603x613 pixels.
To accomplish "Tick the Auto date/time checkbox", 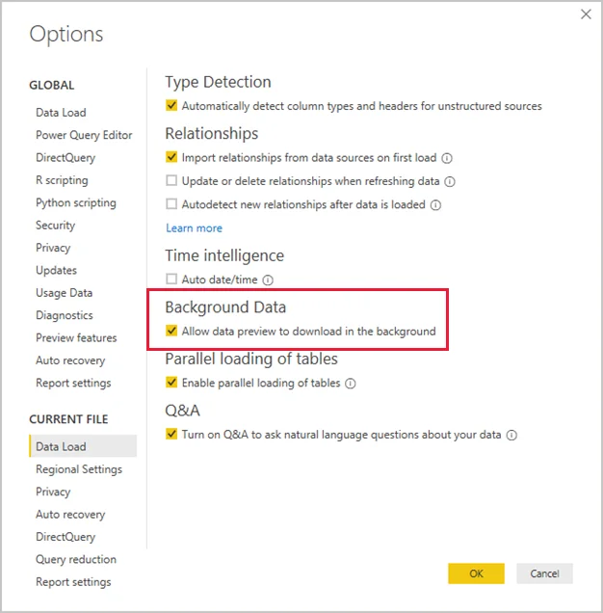I will pos(171,280).
